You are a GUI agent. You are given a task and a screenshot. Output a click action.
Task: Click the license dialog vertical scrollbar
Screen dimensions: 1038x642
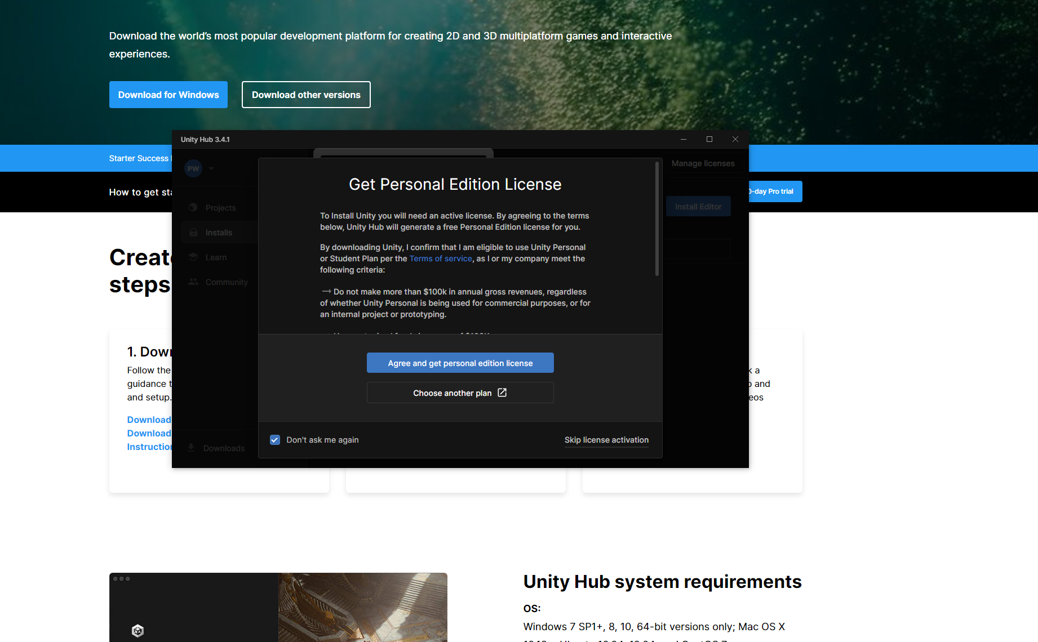pyautogui.click(x=657, y=220)
